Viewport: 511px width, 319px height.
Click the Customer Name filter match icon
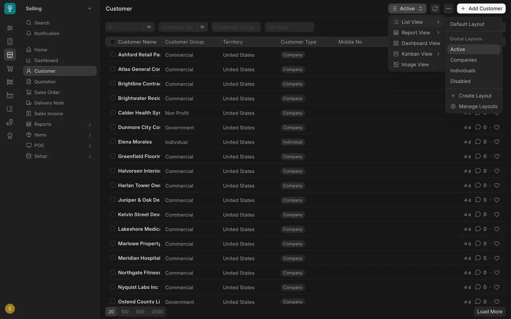point(202,27)
